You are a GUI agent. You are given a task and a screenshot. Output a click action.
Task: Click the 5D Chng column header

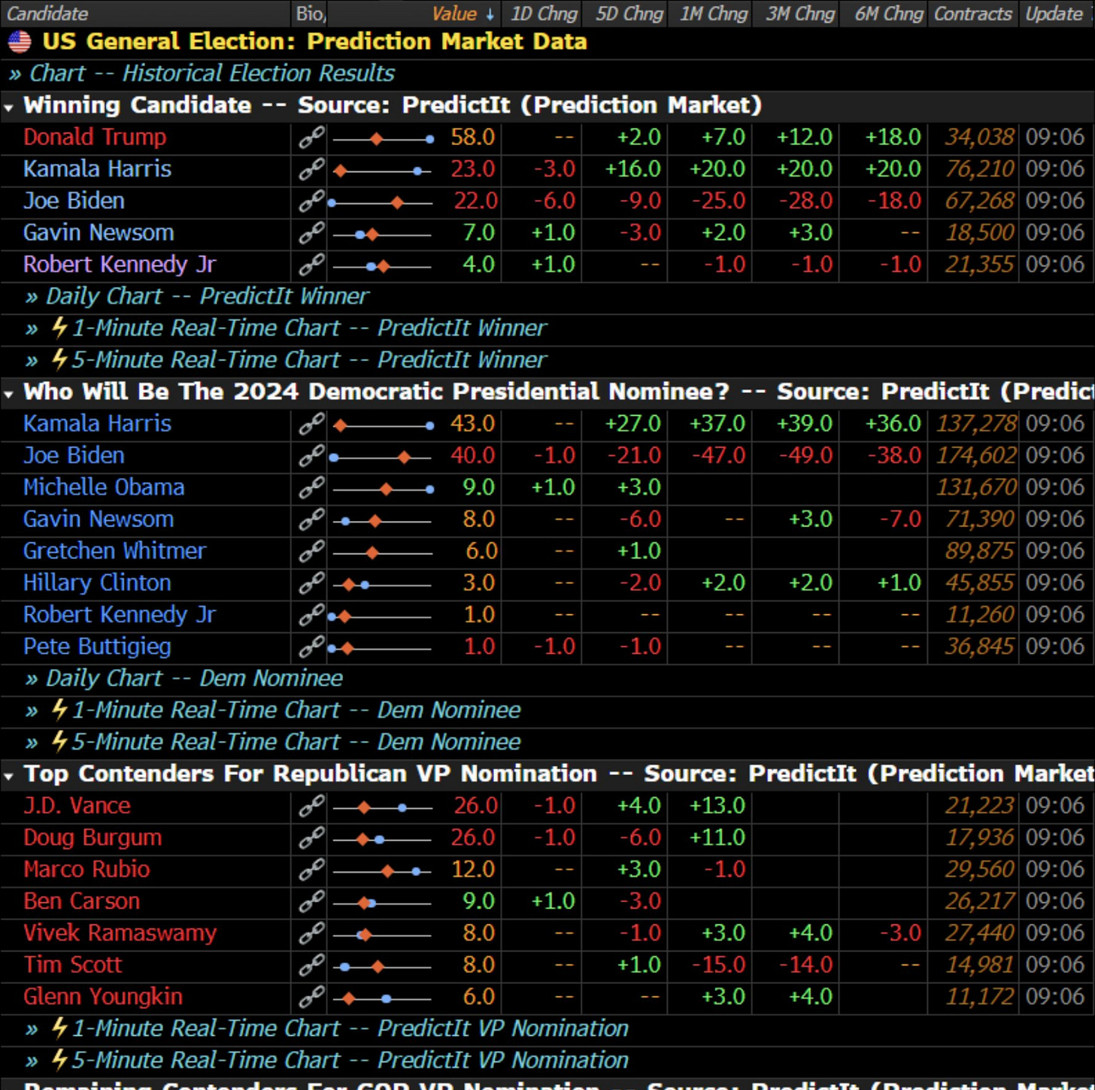(629, 14)
